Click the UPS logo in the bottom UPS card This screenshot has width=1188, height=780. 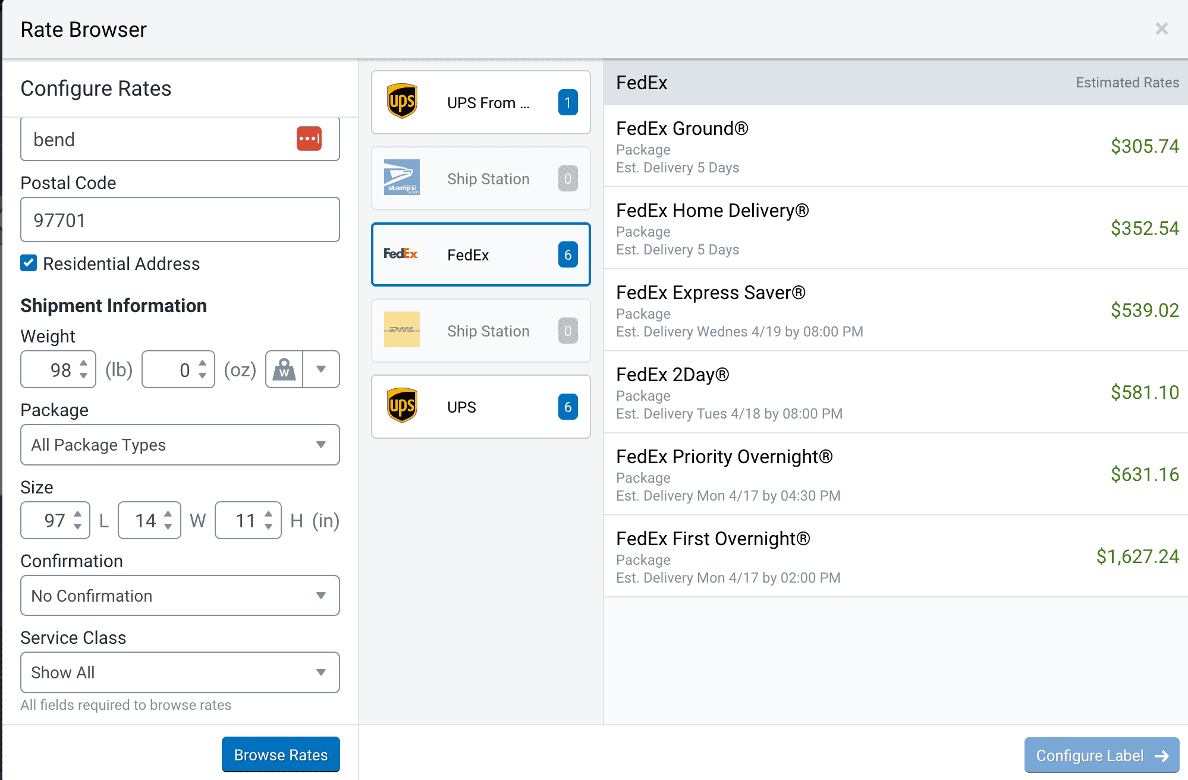[x=402, y=406]
